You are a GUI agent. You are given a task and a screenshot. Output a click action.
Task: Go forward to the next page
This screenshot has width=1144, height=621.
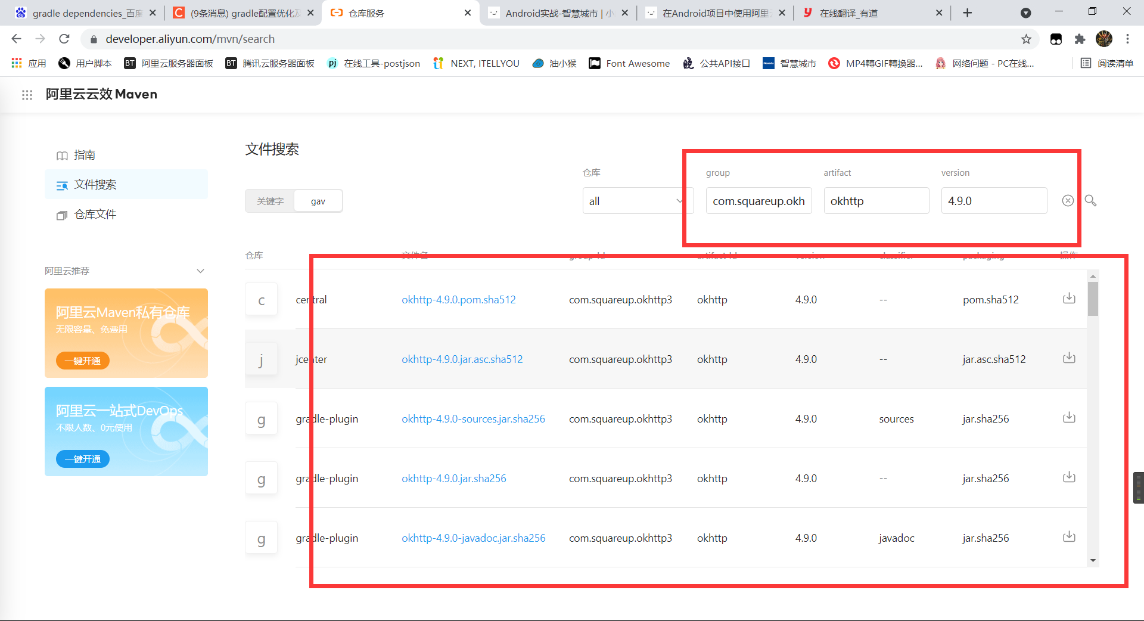(x=41, y=39)
